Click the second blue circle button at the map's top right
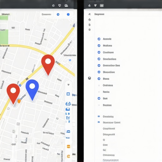Viewport: 162px width, 162px height. tap(68, 15)
